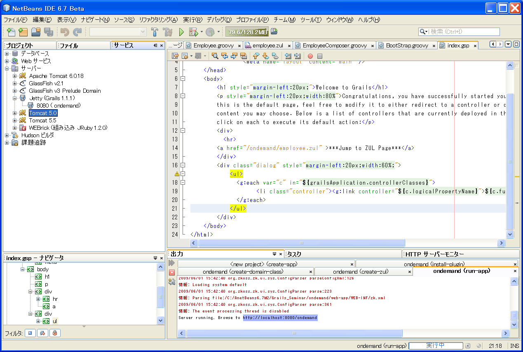The height and width of the screenshot is (352, 523).
Task: Click the Profile Main Project icon
Action: pyautogui.click(x=210, y=32)
